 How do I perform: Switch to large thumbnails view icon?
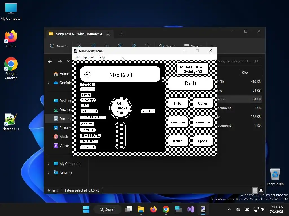(x=261, y=190)
